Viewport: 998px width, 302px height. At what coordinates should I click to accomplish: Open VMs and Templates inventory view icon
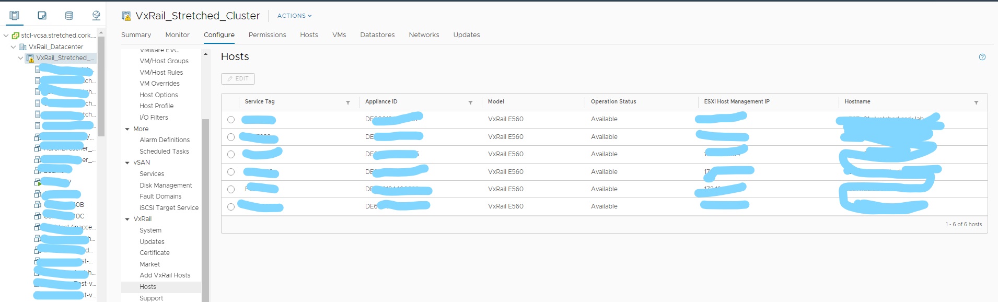[42, 16]
